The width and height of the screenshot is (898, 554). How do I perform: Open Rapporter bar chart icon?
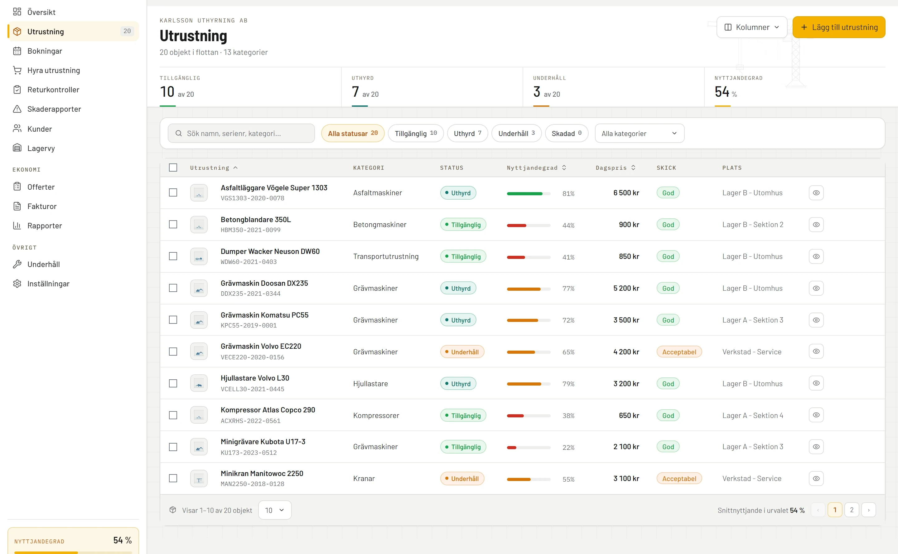[x=17, y=226]
